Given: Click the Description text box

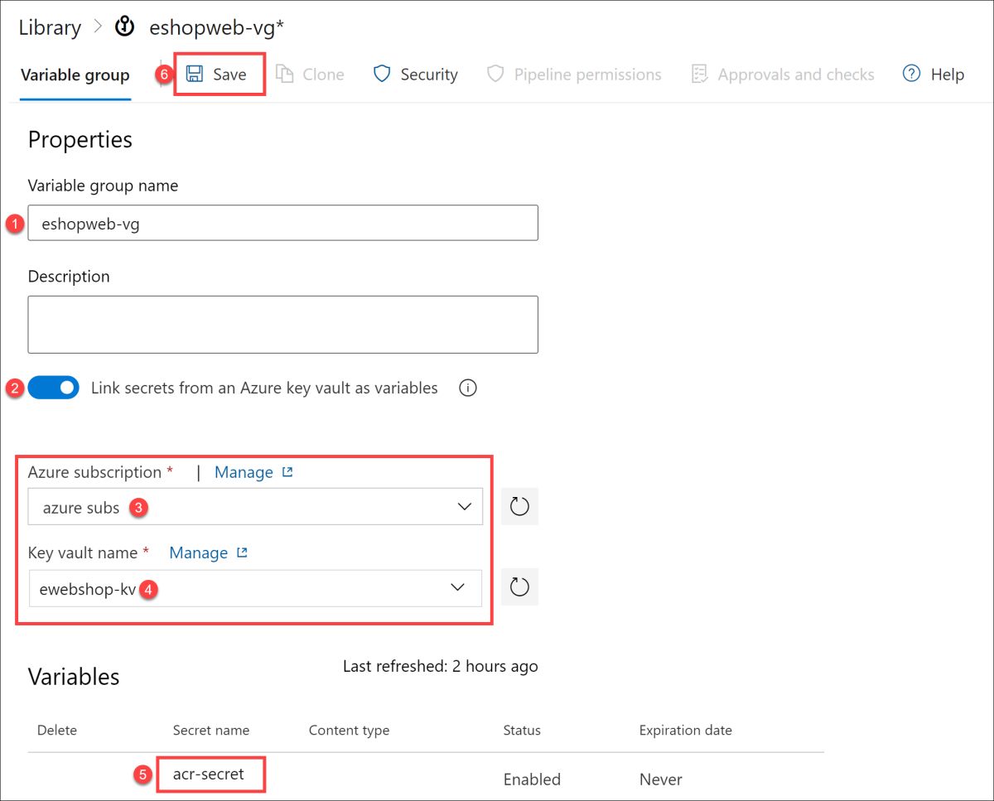Looking at the screenshot, I should 282,325.
